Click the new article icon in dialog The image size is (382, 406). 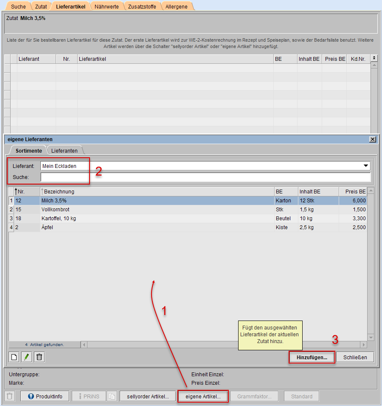tap(14, 357)
